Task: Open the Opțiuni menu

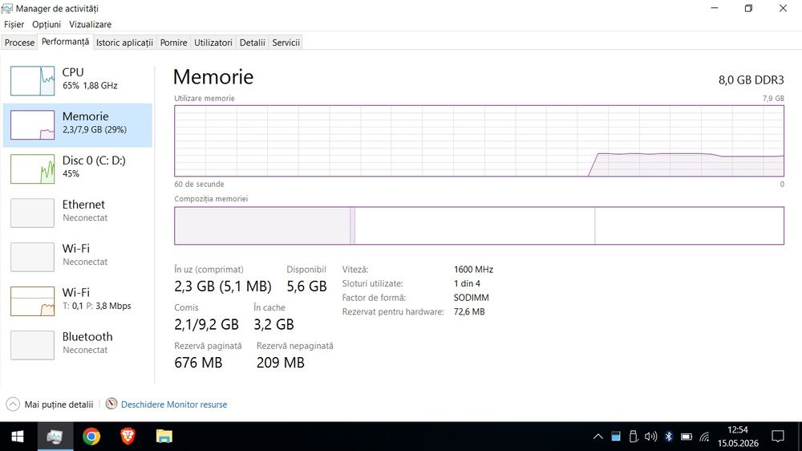Action: pos(47,24)
